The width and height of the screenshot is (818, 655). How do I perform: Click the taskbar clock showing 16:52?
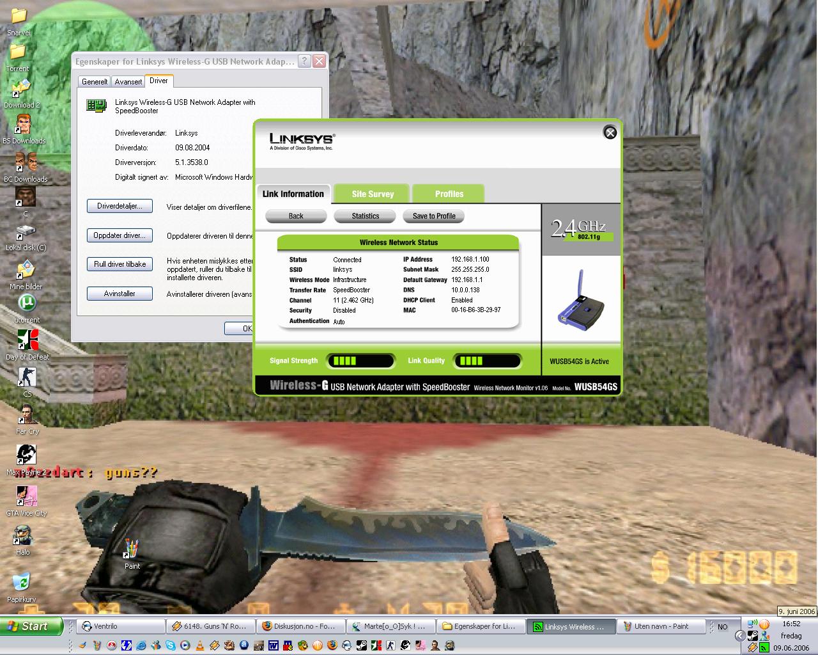point(791,624)
